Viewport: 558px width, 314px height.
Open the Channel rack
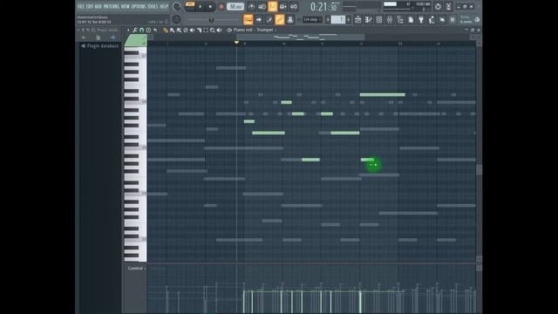(x=379, y=19)
